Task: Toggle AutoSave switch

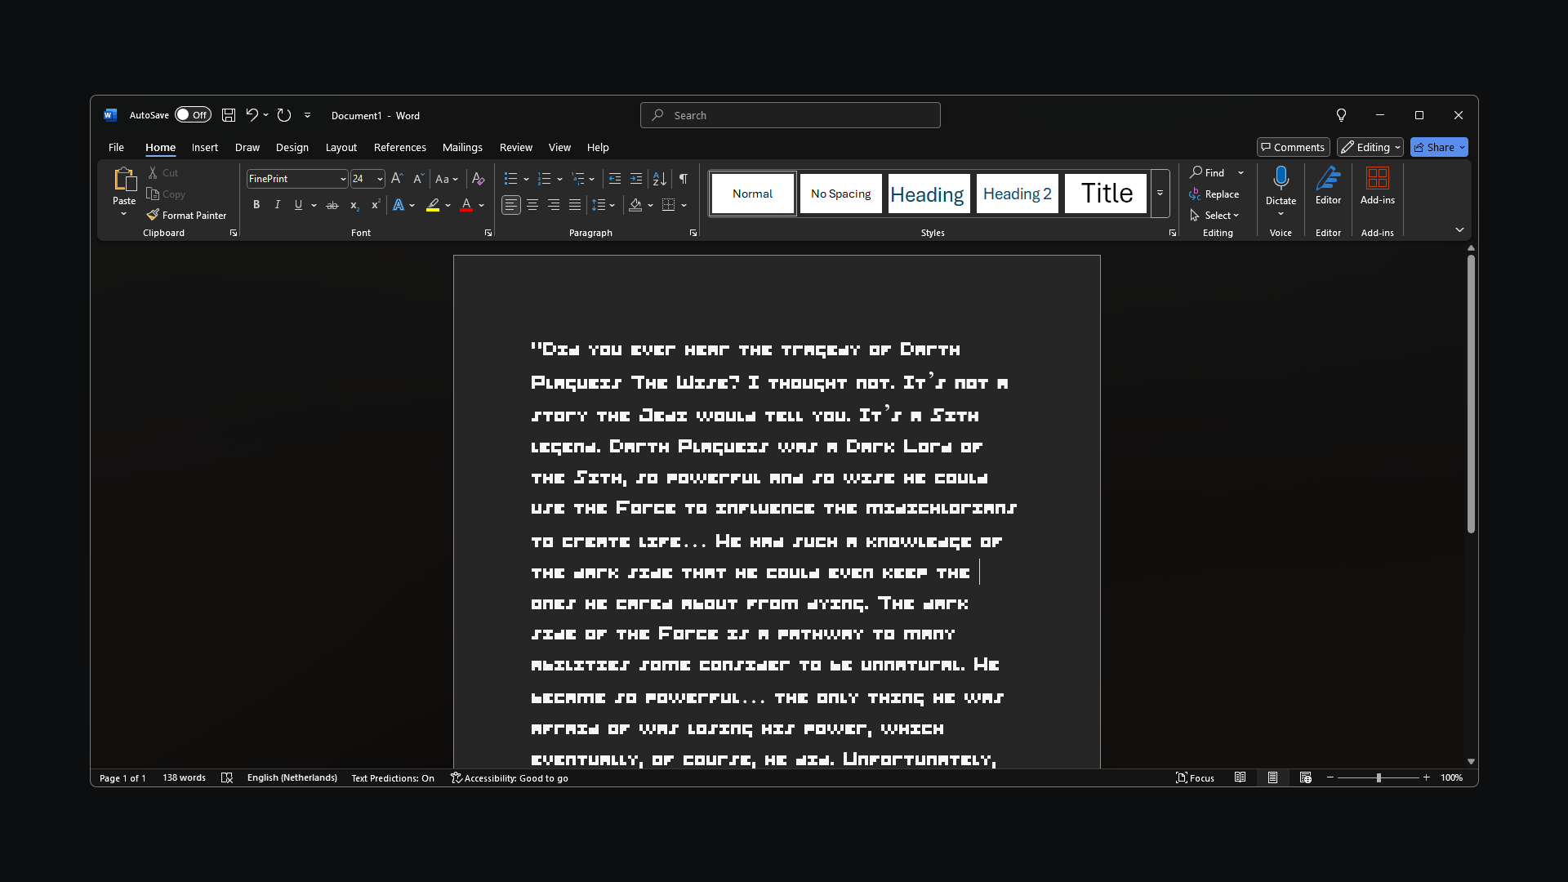Action: [x=193, y=115]
